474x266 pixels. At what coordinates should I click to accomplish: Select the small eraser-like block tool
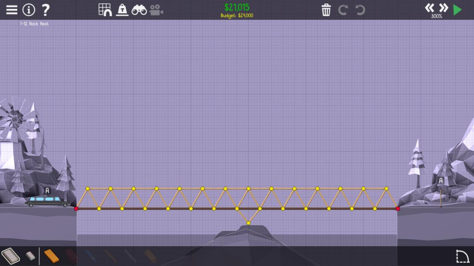click(30, 256)
